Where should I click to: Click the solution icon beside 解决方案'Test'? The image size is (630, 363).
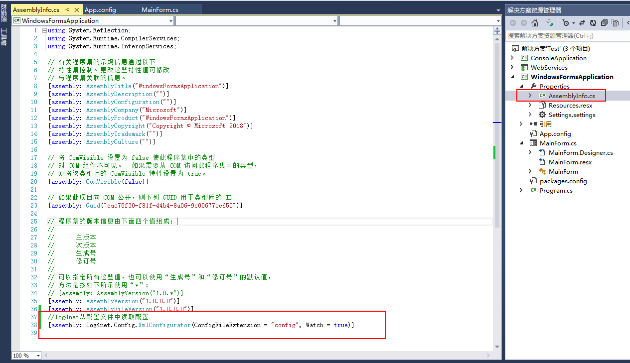[x=515, y=48]
